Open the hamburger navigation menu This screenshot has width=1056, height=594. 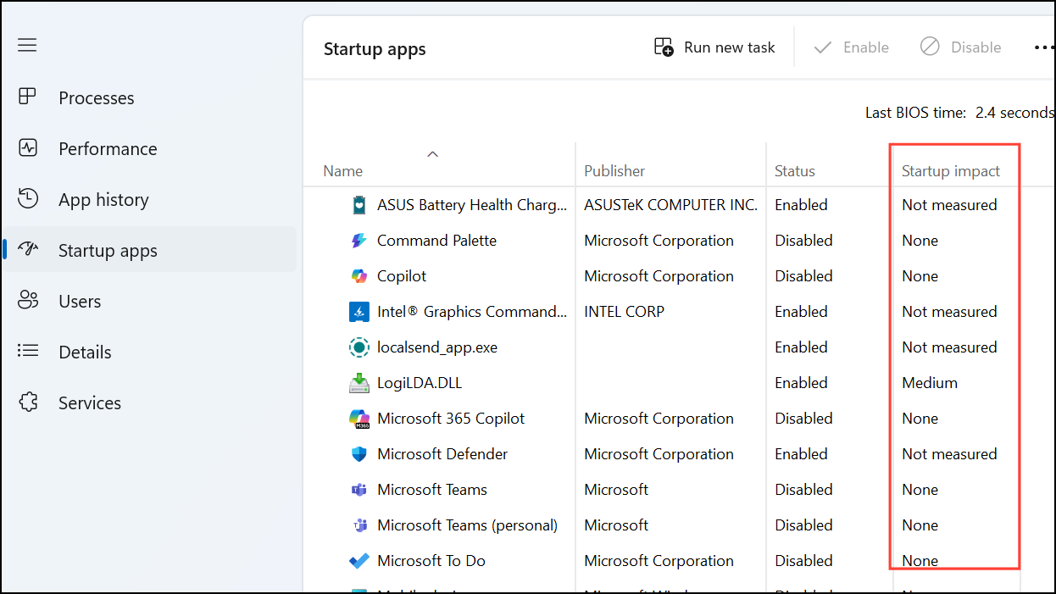click(x=27, y=45)
